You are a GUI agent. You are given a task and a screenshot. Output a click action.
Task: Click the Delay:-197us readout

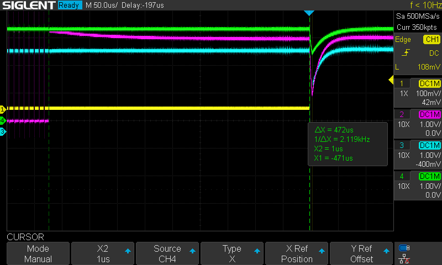tap(143, 5)
